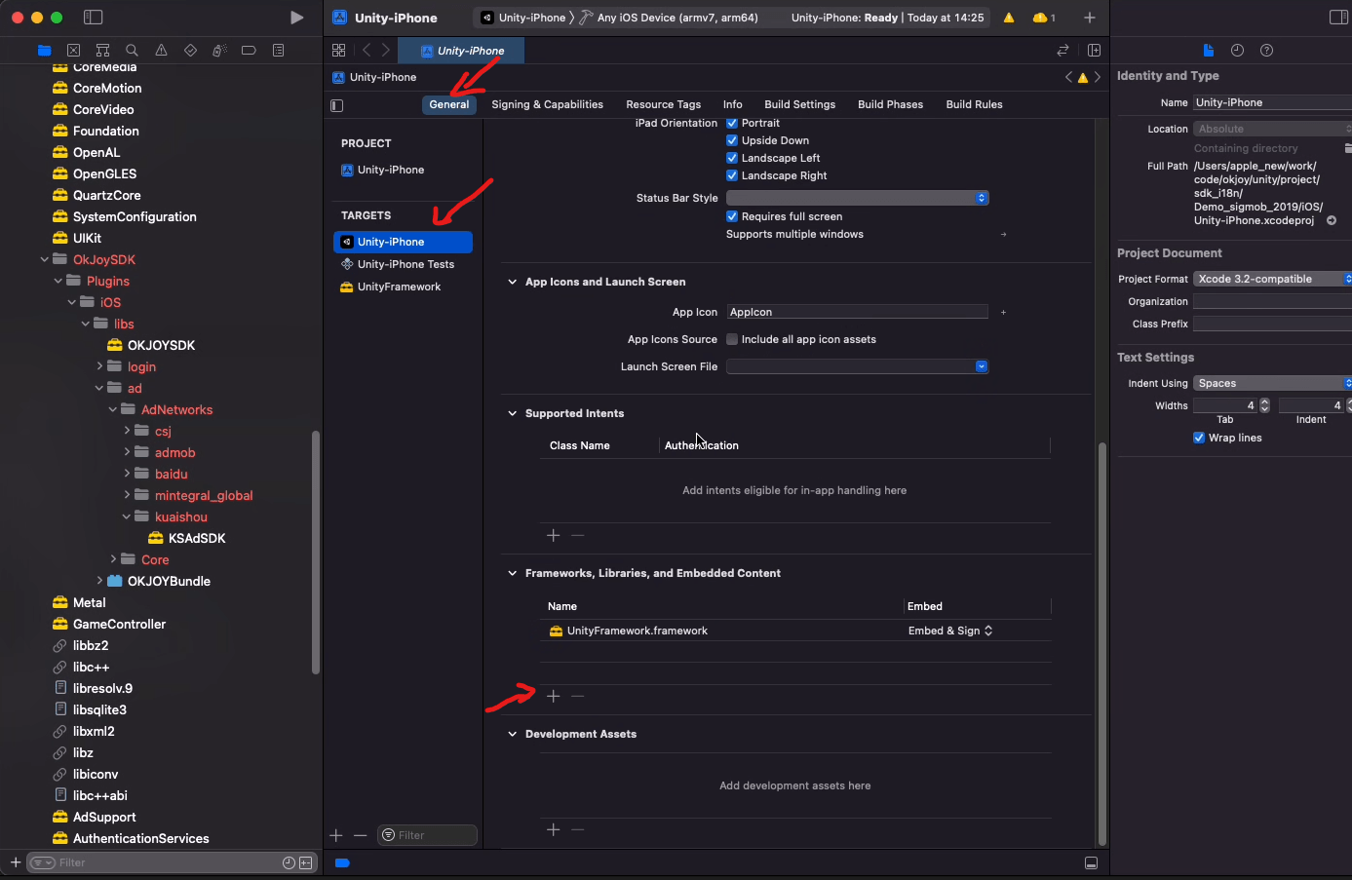Collapse the OkJoySDK folder
Image resolution: width=1352 pixels, height=880 pixels.
point(44,259)
